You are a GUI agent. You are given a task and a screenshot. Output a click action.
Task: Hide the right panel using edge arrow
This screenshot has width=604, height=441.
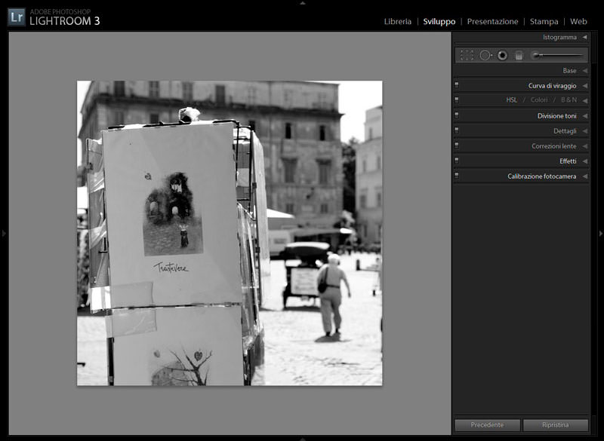pos(600,234)
